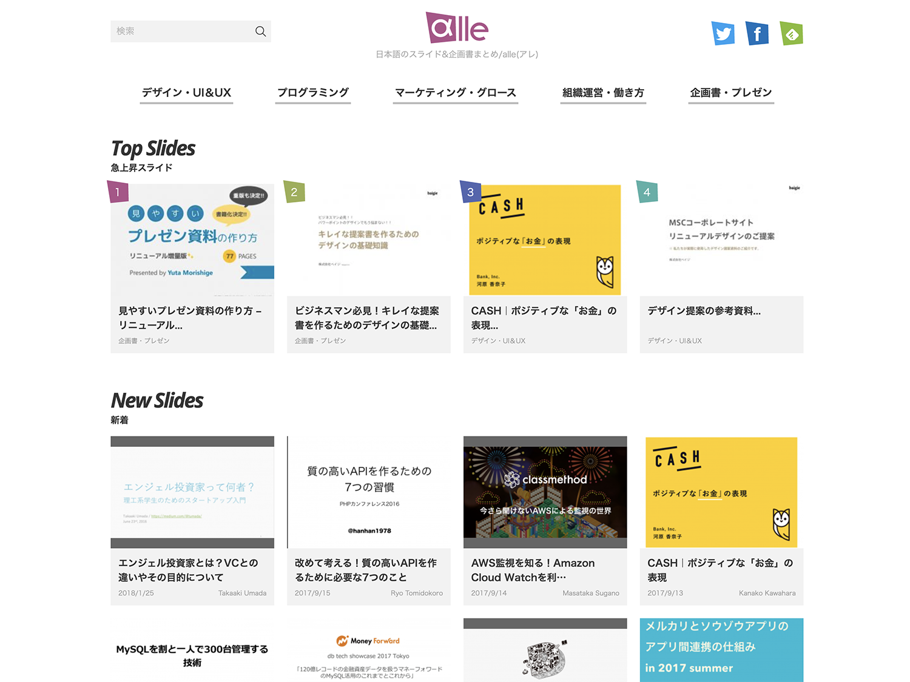The width and height of the screenshot is (910, 682).
Task: Click title エンジェル投資家とは？VCとの違い
Action: tap(188, 570)
